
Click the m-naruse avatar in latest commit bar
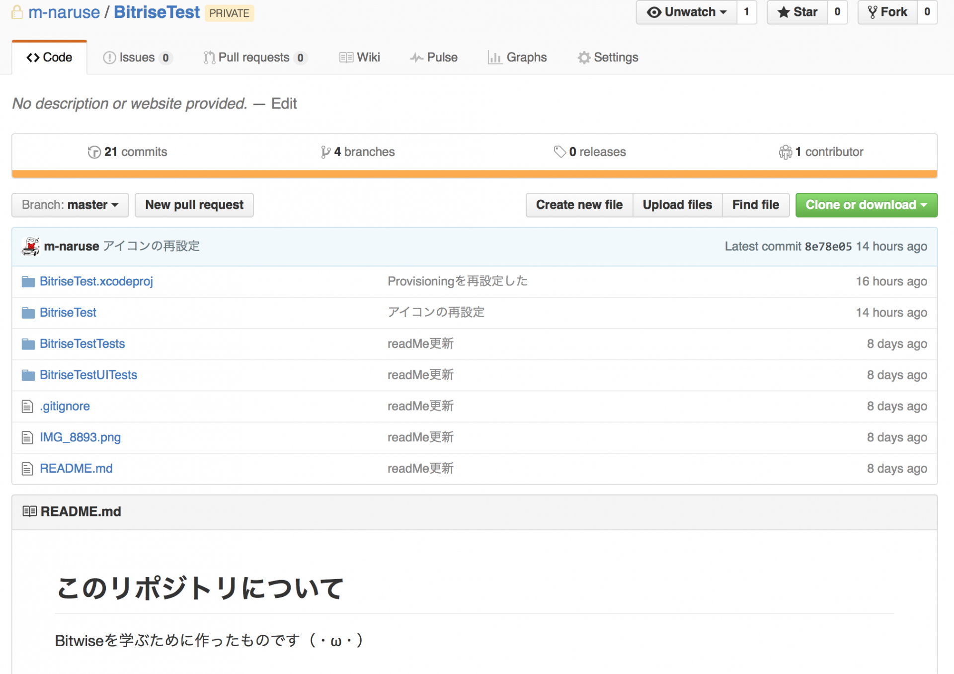click(31, 247)
